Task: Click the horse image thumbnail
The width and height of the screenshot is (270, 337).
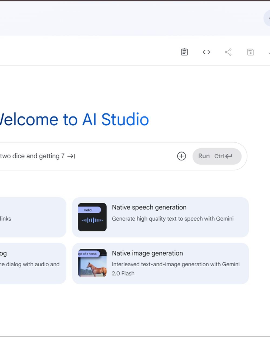Action: pyautogui.click(x=92, y=263)
